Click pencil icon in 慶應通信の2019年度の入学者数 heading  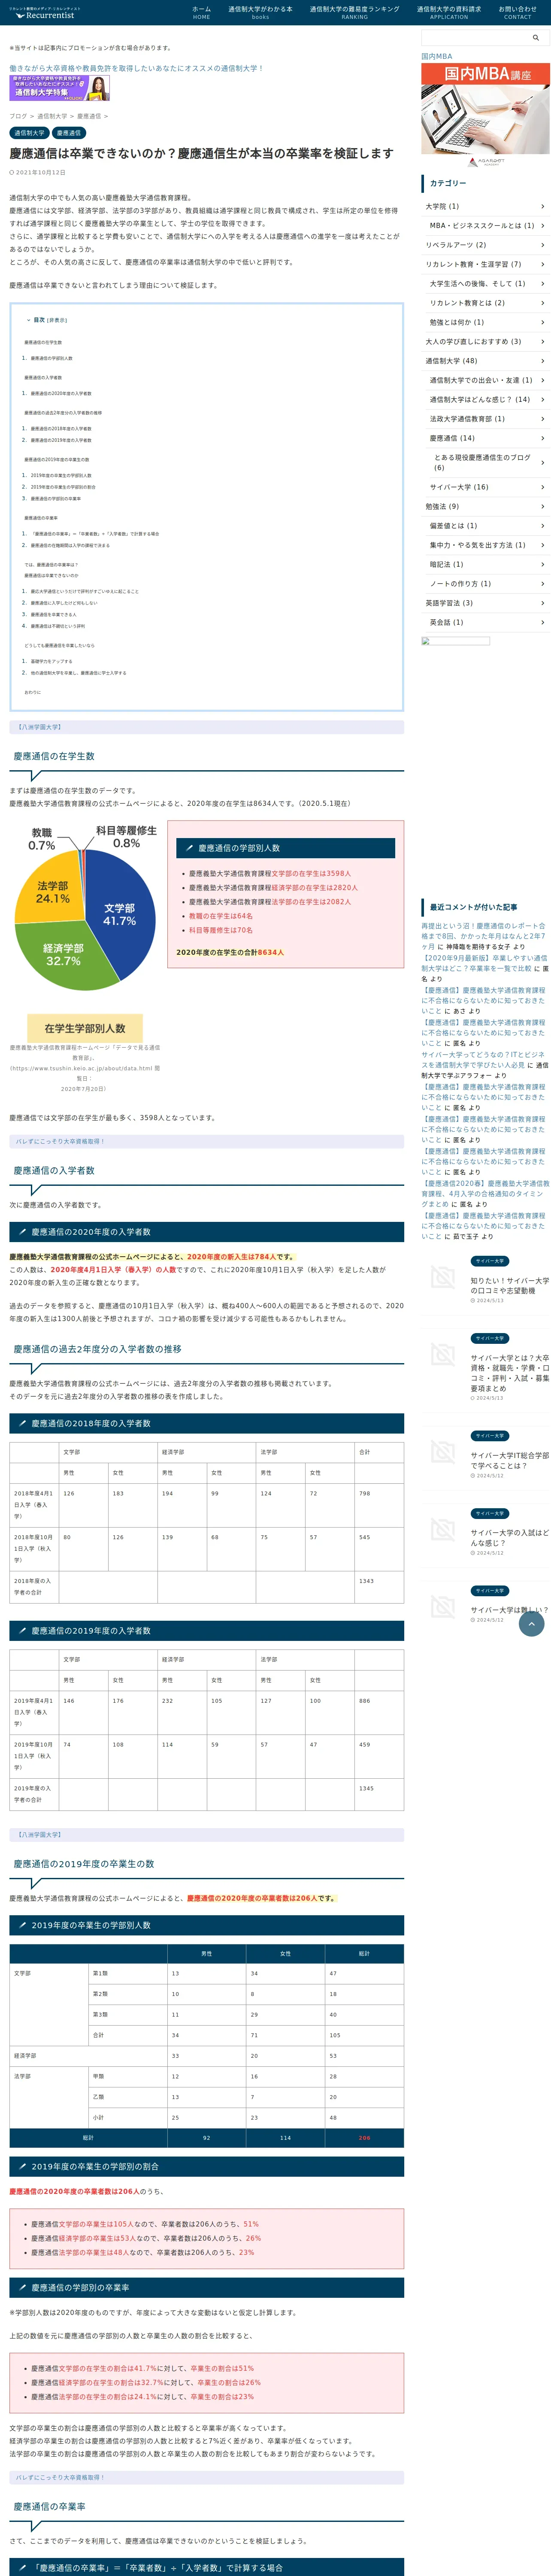pos(21,1631)
